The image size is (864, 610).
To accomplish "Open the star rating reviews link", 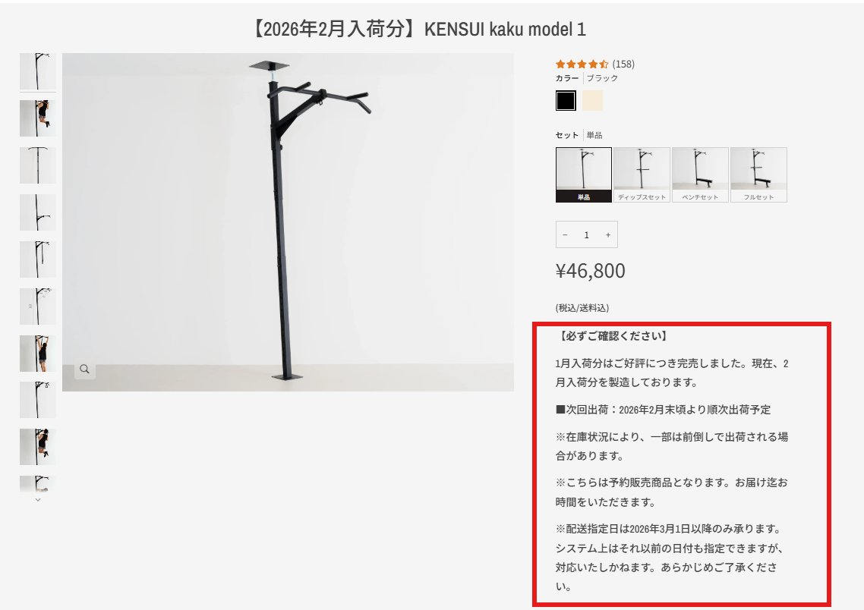I will 582,64.
